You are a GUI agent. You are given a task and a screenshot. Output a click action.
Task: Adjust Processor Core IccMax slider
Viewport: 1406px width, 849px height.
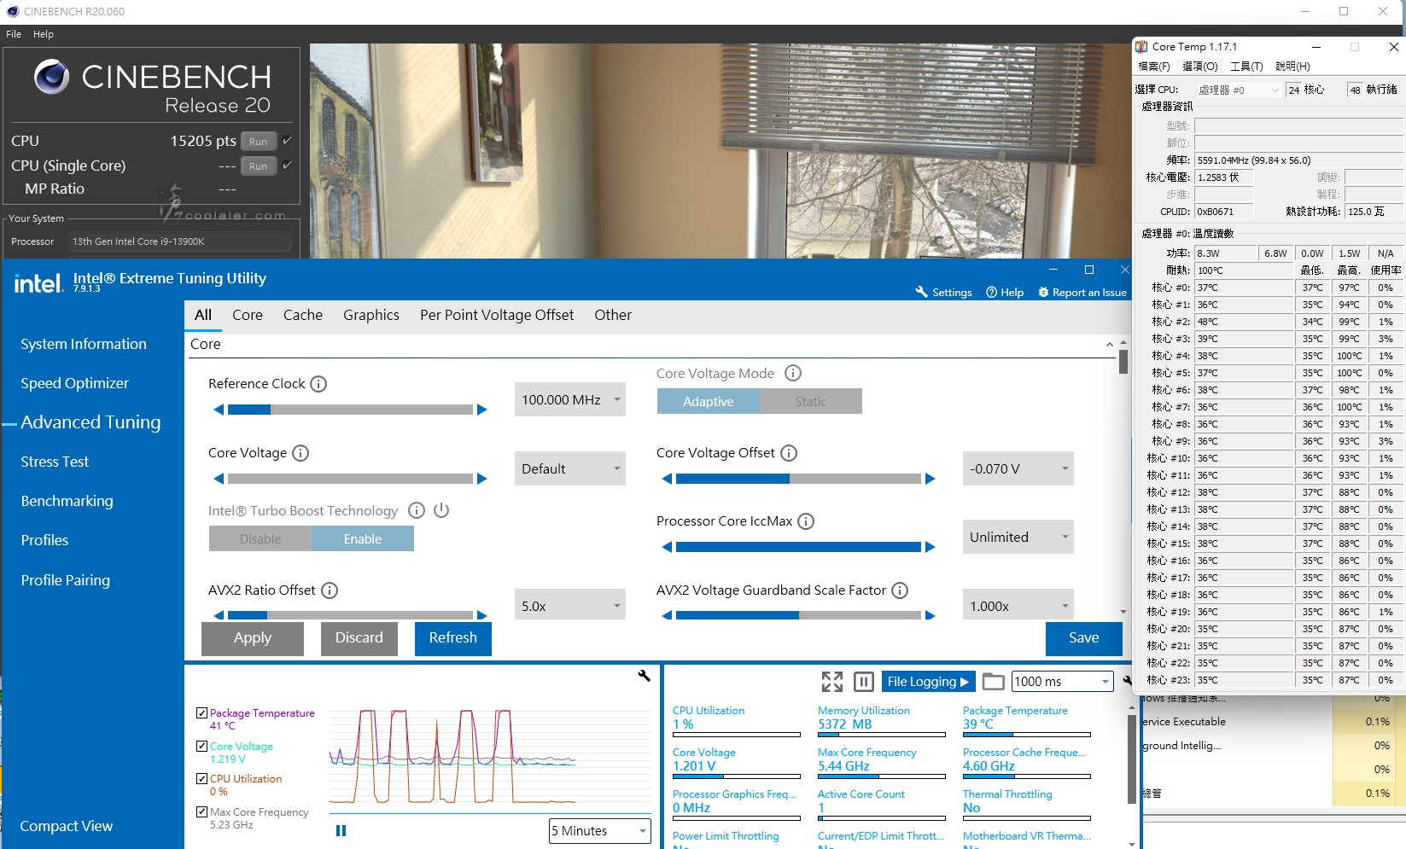tap(798, 547)
